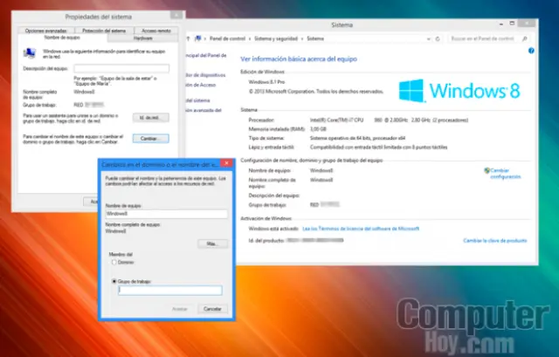Image resolution: width=559 pixels, height=357 pixels.
Task: Select the Grupo de trabajo radio button
Action: (114, 281)
